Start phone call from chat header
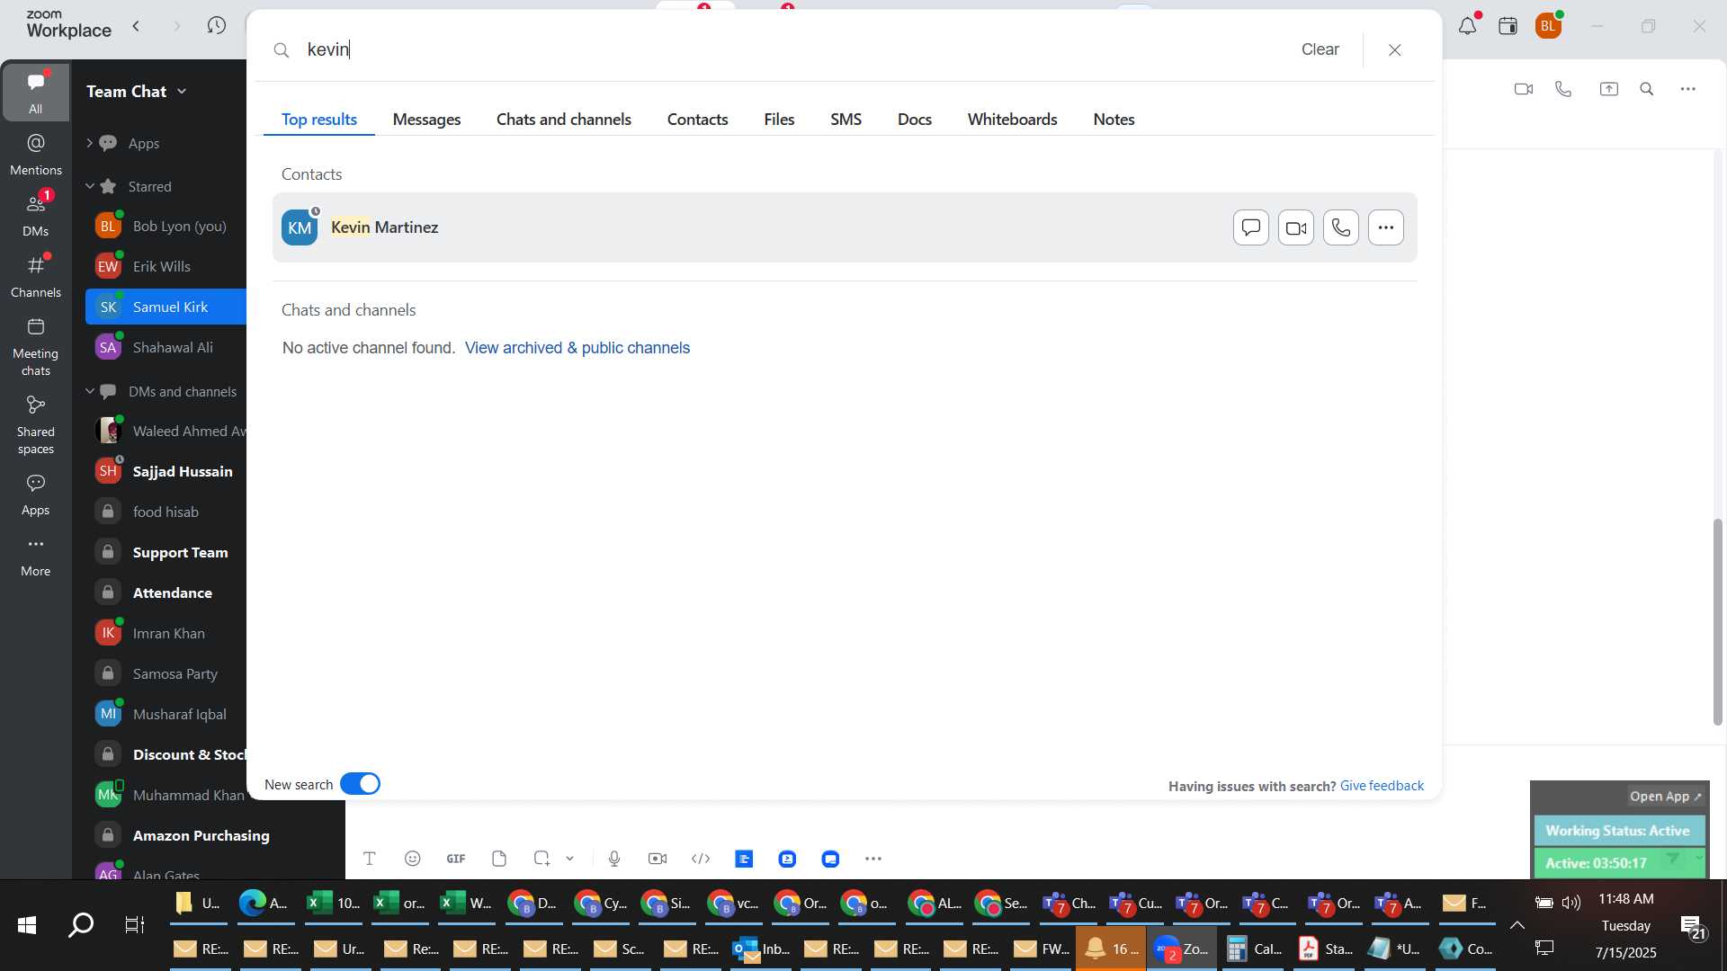Viewport: 1727px width, 971px height. (1563, 89)
